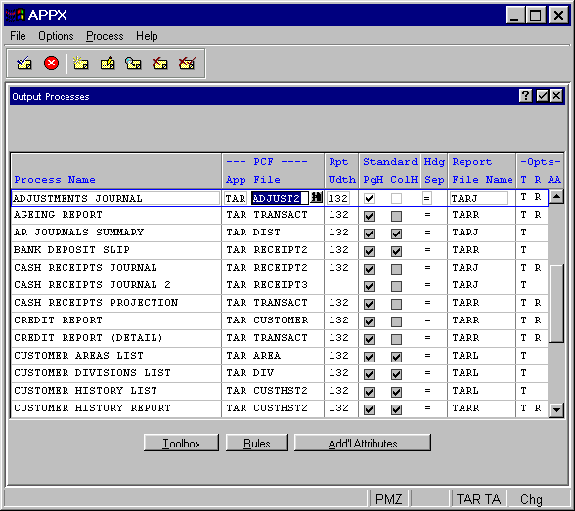Click the delete-all envelope toolbar icon
The width and height of the screenshot is (575, 511).
pyautogui.click(x=187, y=64)
